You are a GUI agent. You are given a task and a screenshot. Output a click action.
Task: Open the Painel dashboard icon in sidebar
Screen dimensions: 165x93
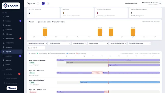point(3,17)
